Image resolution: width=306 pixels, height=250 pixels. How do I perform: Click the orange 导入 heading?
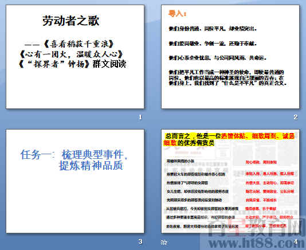point(178,14)
